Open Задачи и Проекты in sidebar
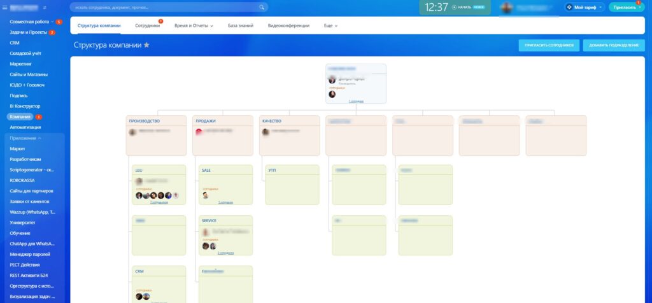Screen dimensions: 652x303 point(28,32)
